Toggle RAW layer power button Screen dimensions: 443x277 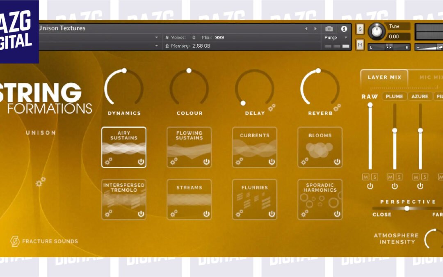(x=370, y=186)
